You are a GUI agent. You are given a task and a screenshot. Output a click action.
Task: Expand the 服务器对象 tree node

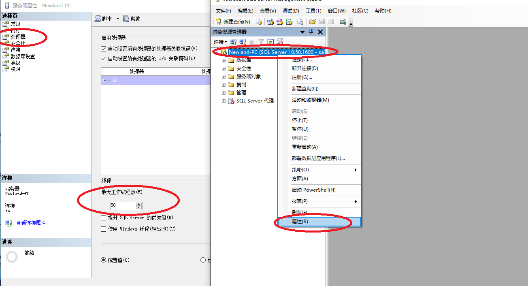click(224, 77)
